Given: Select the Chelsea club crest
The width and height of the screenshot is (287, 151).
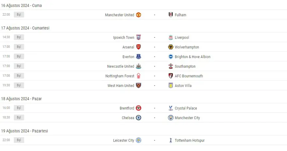Looking at the screenshot, I should (139, 118).
